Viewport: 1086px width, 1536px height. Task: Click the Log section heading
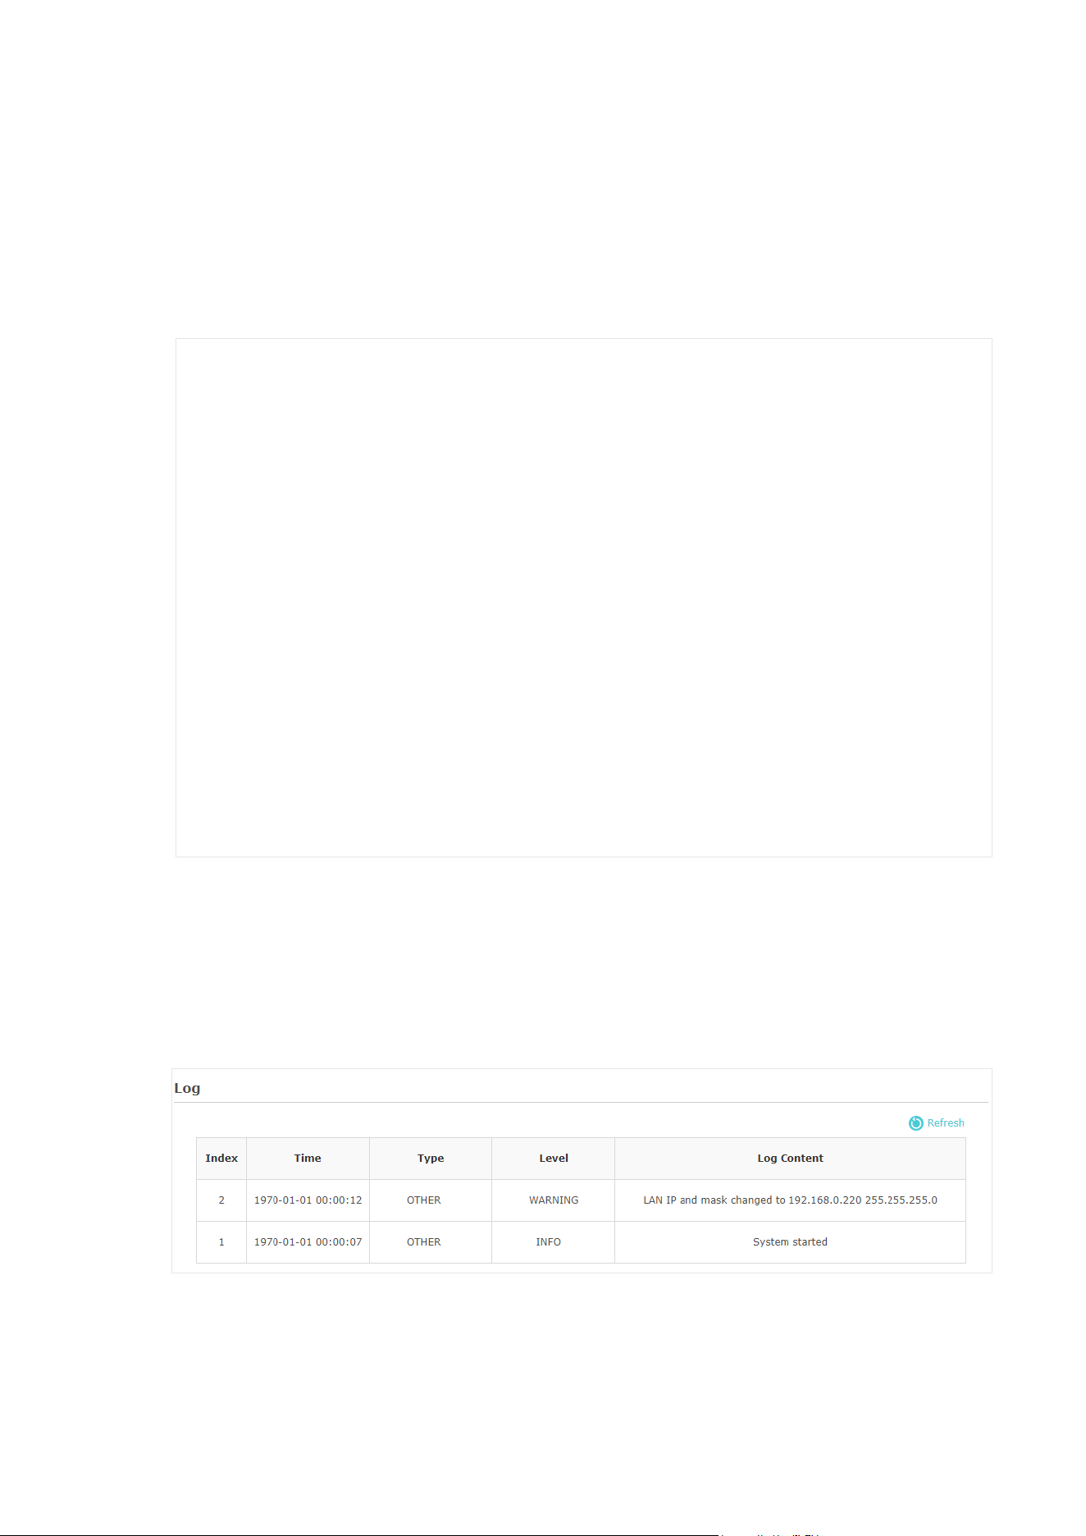pos(187,1089)
